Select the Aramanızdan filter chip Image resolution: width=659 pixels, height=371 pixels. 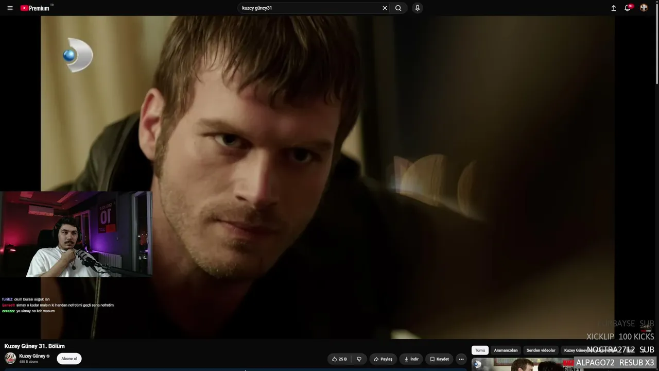[506, 350]
